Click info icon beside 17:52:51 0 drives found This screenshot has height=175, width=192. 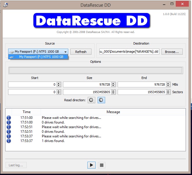point(9,132)
